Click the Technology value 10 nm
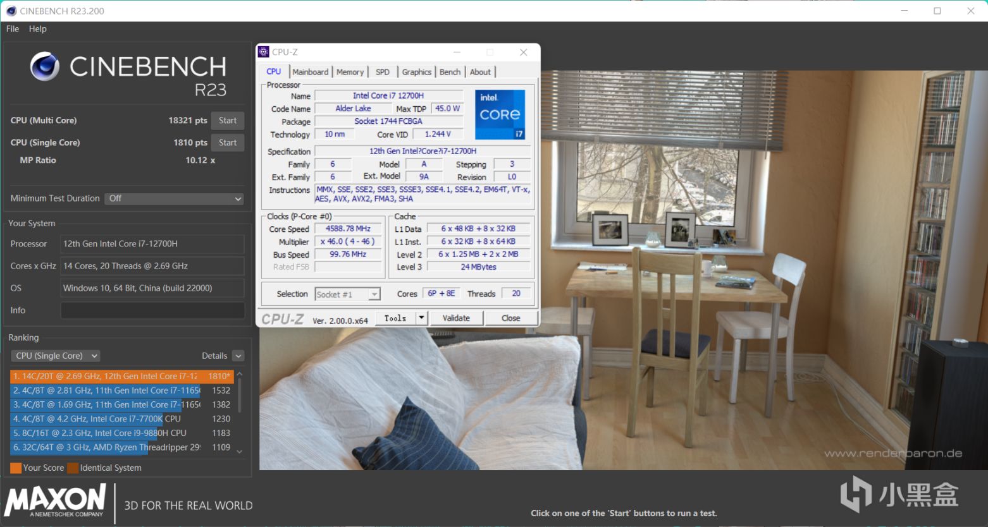This screenshot has height=527, width=988. click(335, 134)
